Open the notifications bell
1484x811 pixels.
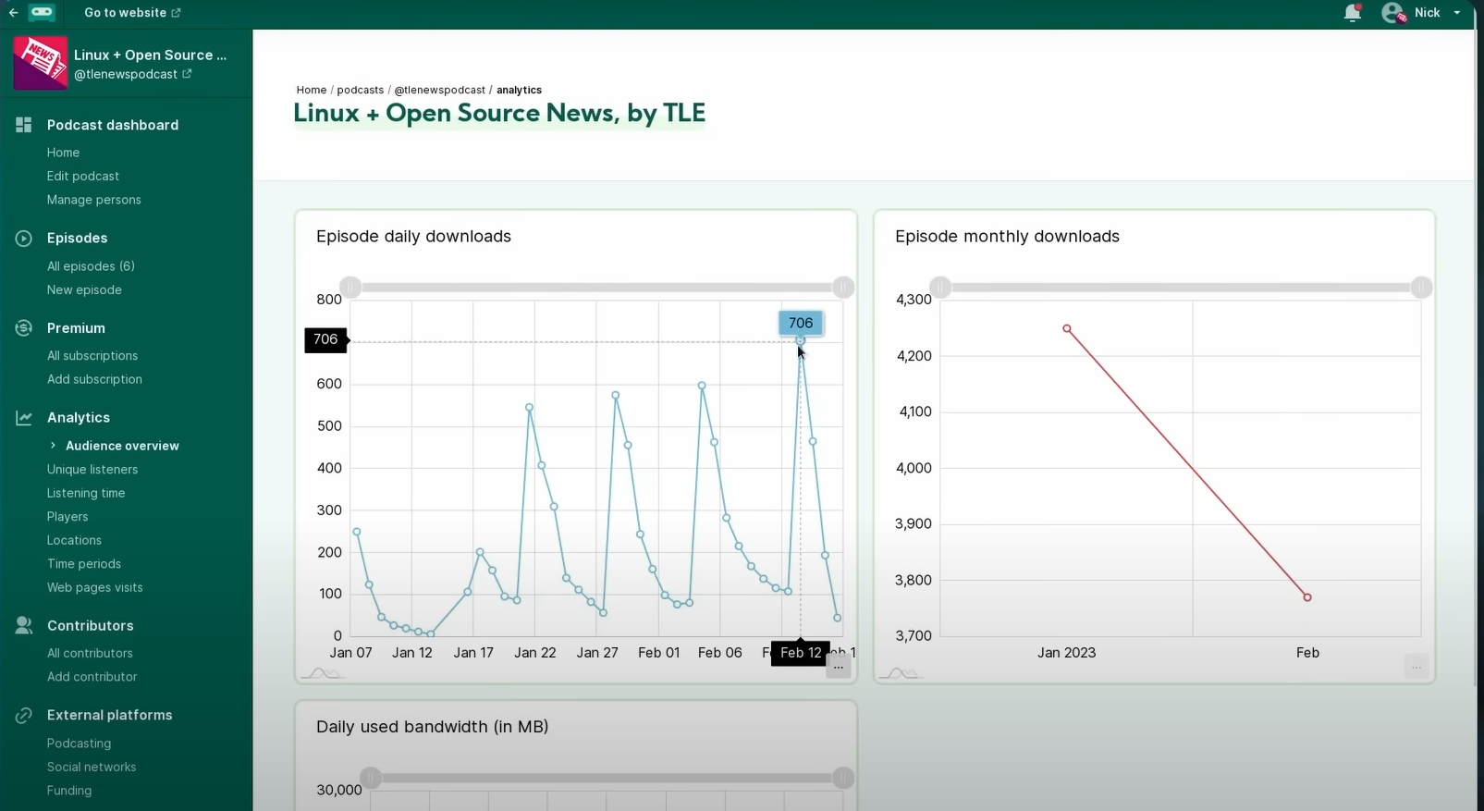coord(1352,13)
